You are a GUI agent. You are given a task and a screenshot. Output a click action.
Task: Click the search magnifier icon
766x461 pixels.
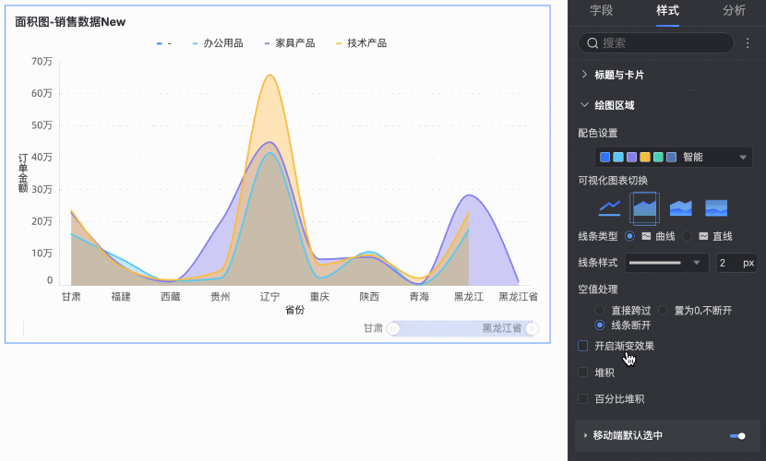coord(592,43)
